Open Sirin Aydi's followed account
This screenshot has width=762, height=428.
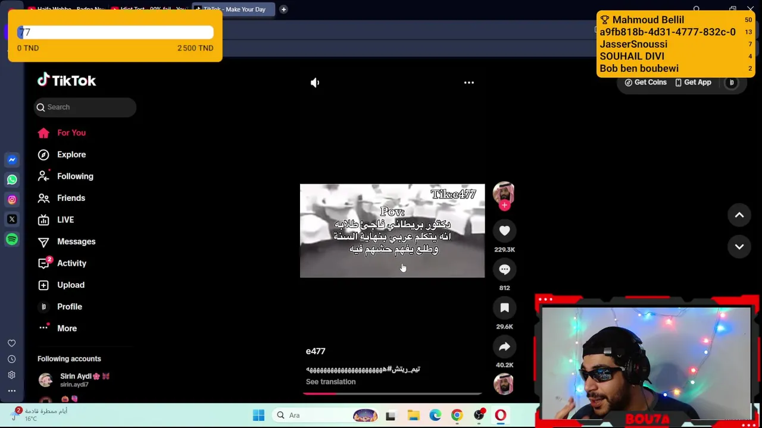74,380
